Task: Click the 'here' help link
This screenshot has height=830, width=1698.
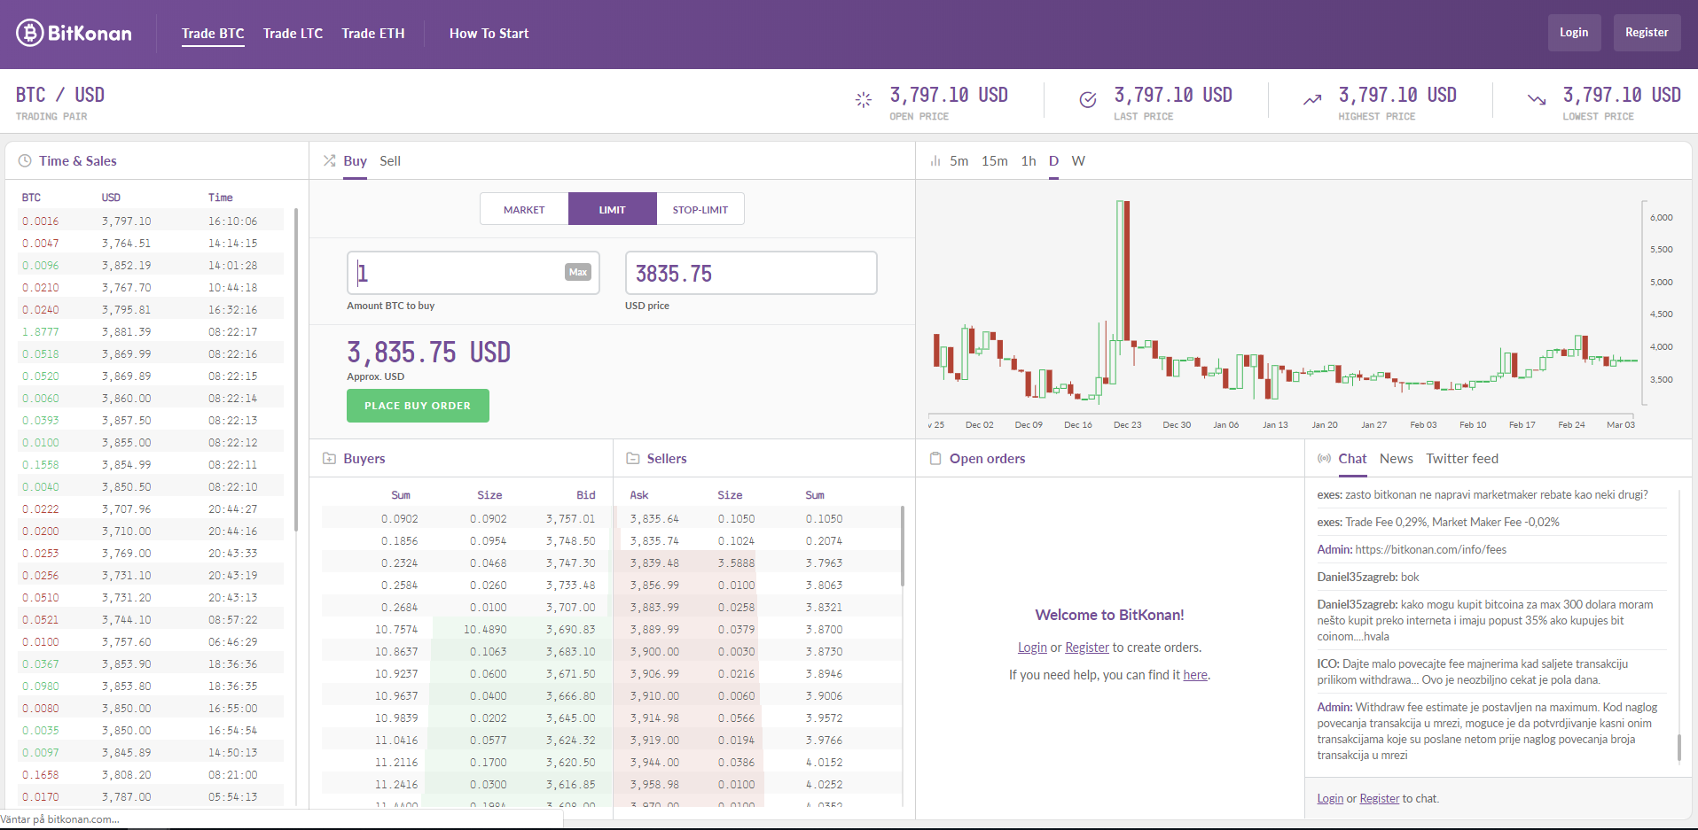Action: (1195, 675)
